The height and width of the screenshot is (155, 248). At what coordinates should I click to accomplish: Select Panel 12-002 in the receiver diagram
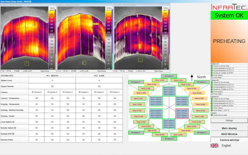[x=141, y=93]
